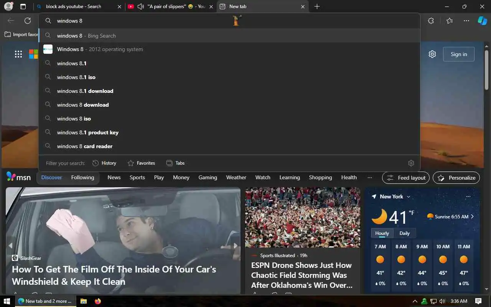Image resolution: width=491 pixels, height=307 pixels.
Task: Click the msn logo
Action: coord(18,177)
